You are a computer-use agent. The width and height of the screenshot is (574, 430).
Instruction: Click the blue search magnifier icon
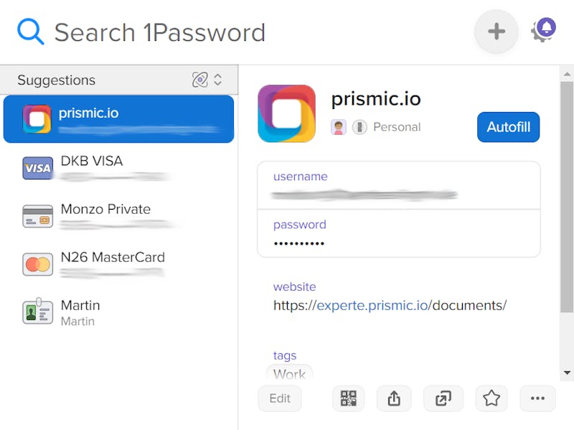pos(31,32)
